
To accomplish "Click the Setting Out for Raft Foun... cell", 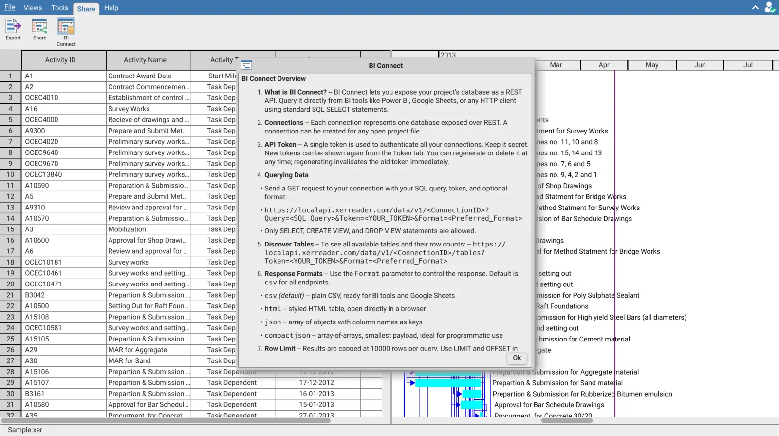I will coord(148,306).
